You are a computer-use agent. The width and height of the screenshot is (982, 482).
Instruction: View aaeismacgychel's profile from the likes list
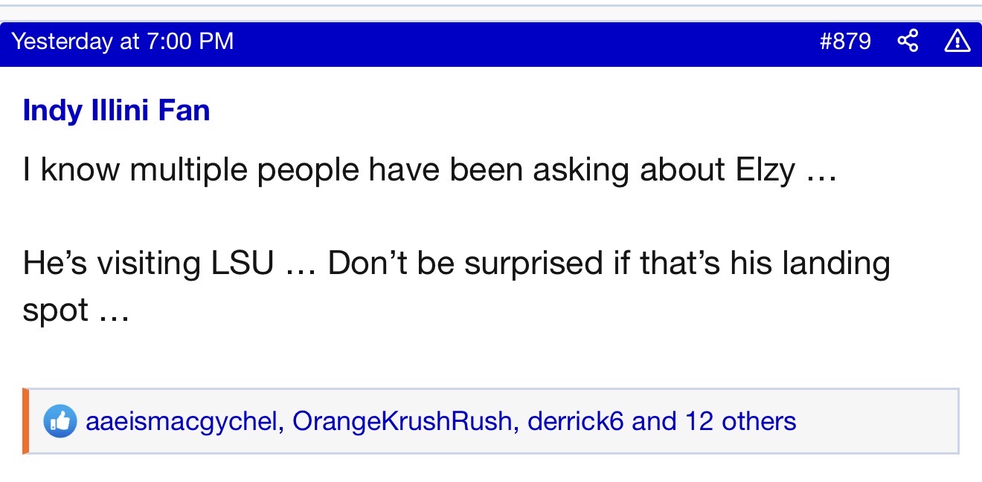point(182,422)
